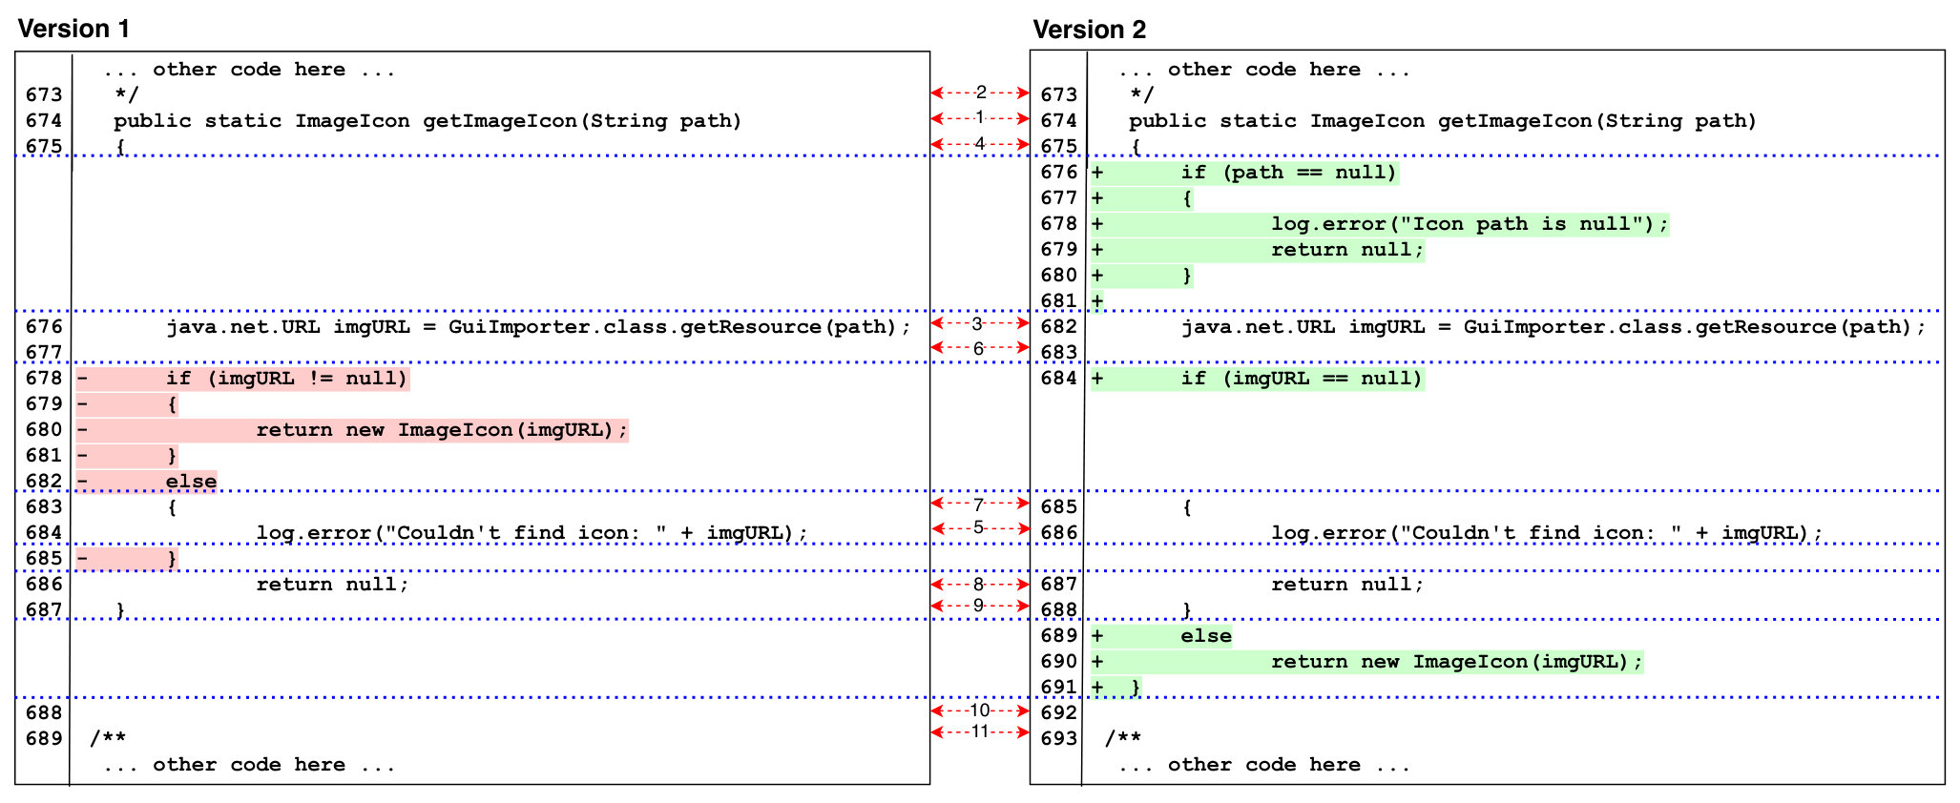This screenshot has width=1960, height=803.
Task: Click added line 684 if (imgURL == null)
Action: (x=1258, y=379)
